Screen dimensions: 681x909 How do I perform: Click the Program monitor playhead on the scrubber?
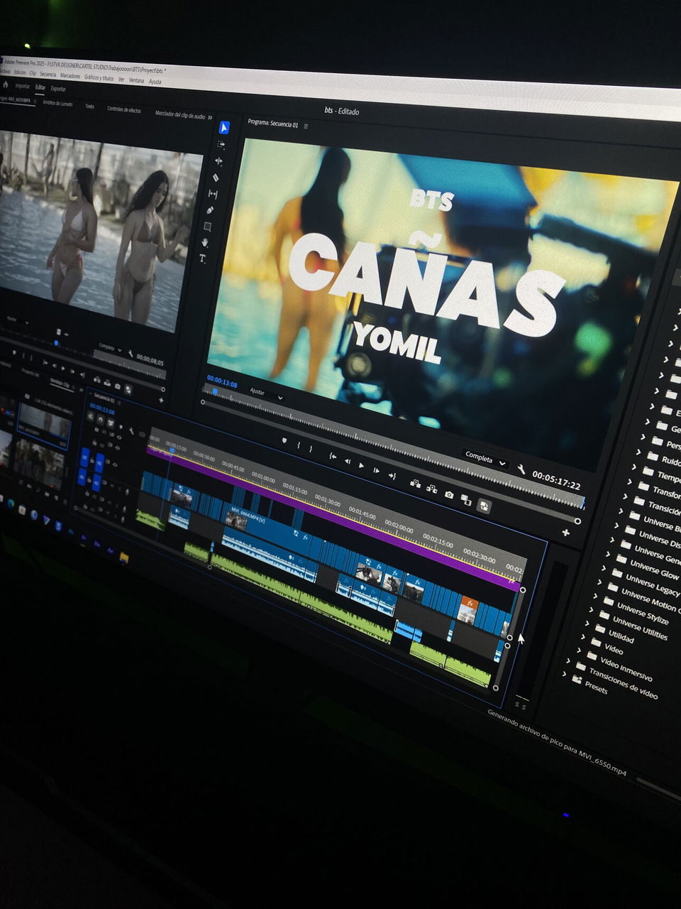coord(216,392)
